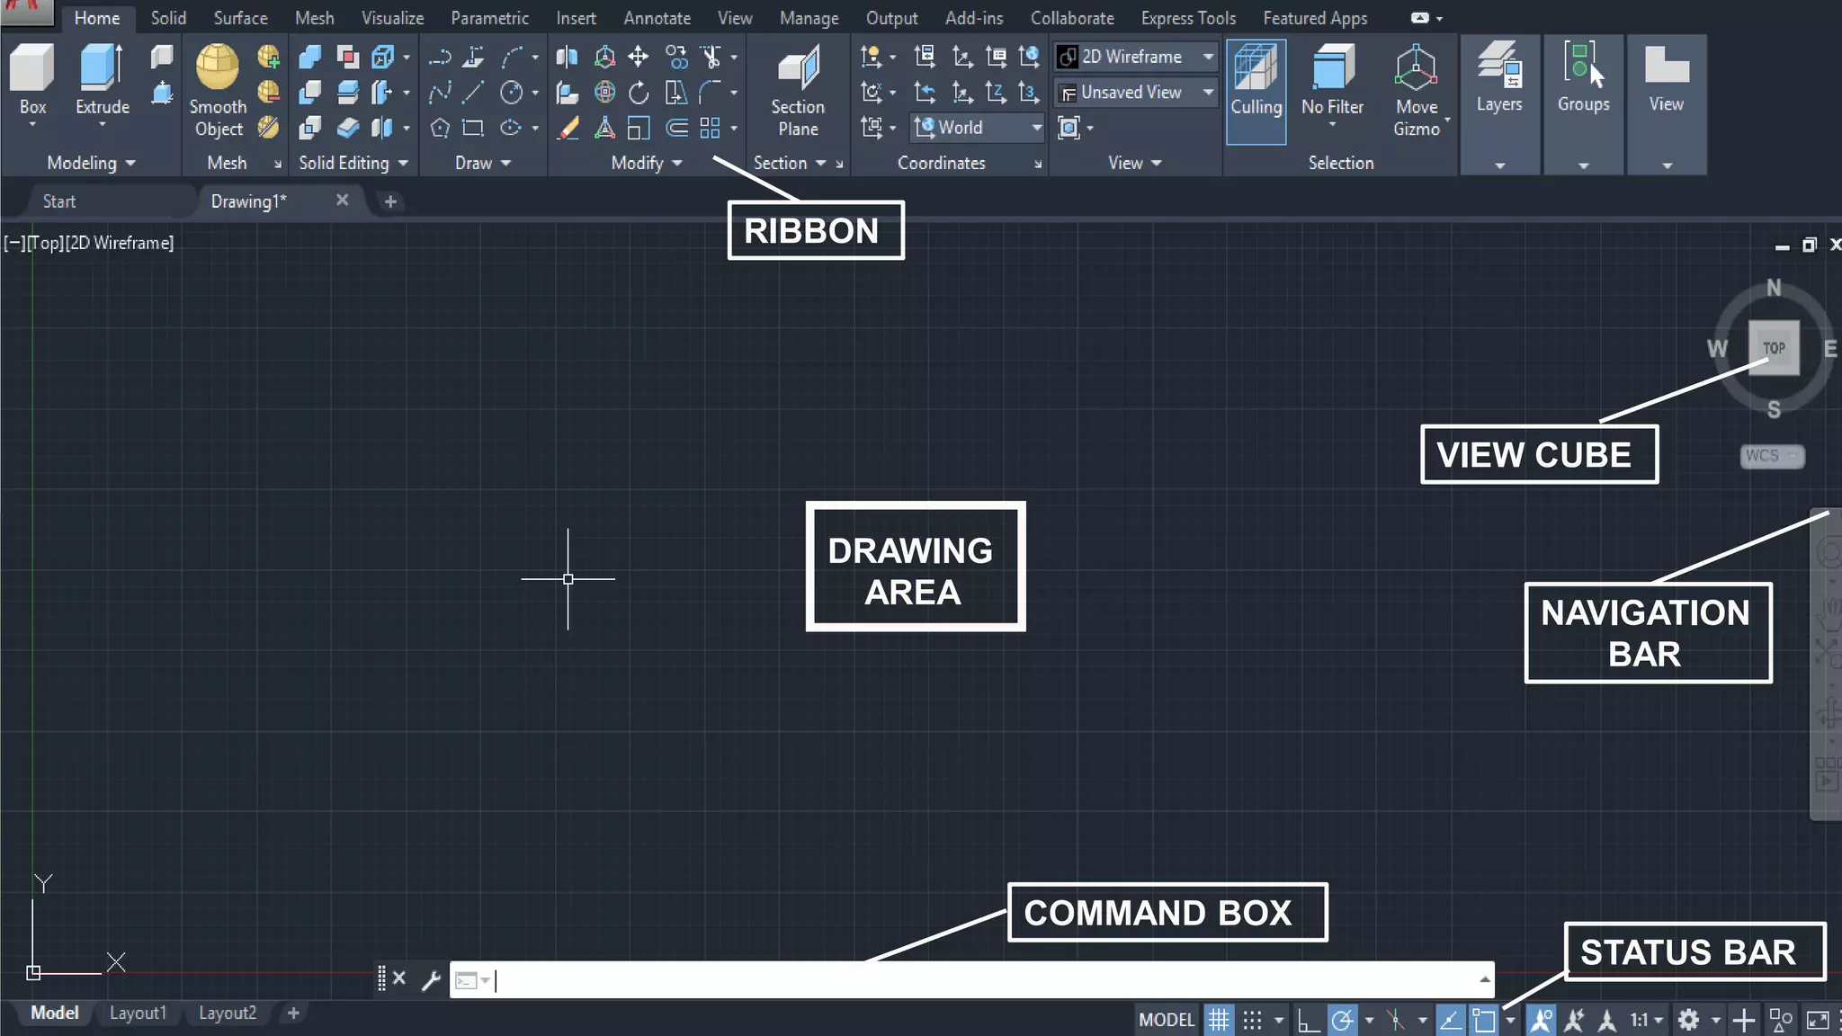Click the mesh Smooth More icon with green plus
The height and width of the screenshot is (1036, 1842).
[268, 58]
